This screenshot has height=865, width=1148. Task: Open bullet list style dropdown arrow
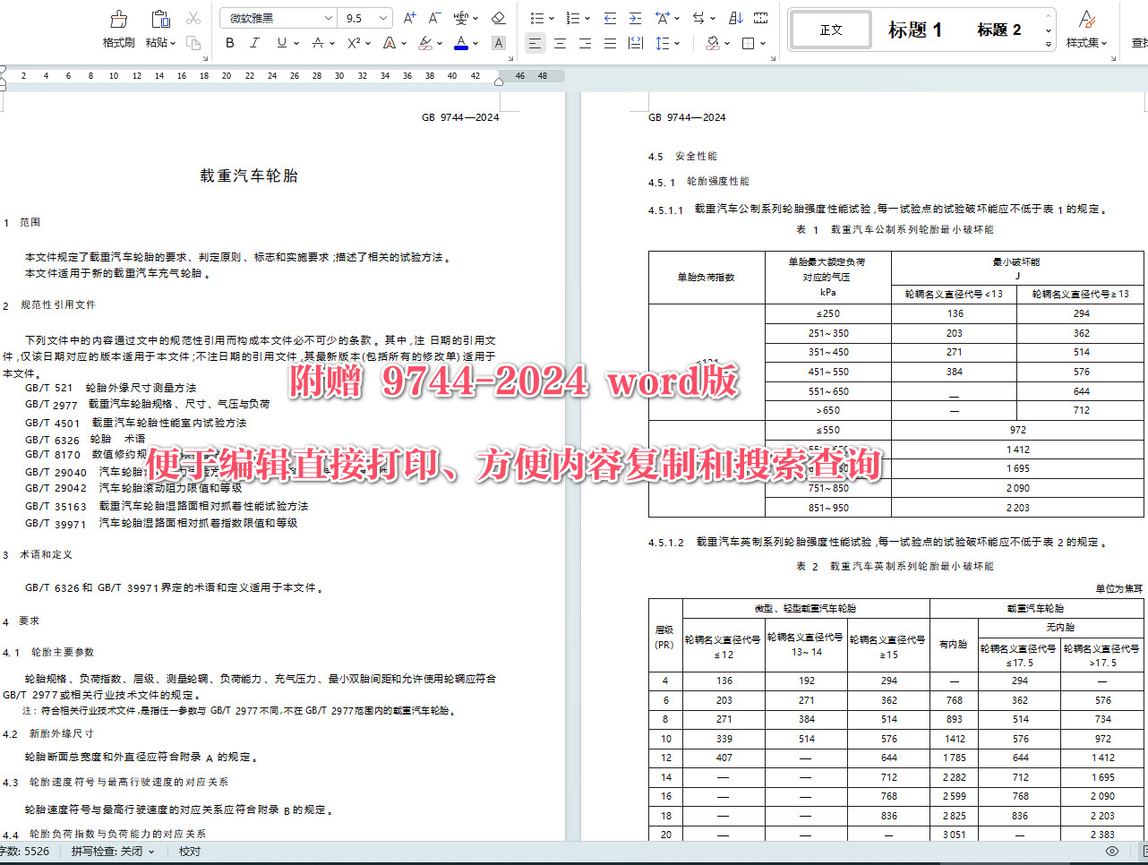550,18
